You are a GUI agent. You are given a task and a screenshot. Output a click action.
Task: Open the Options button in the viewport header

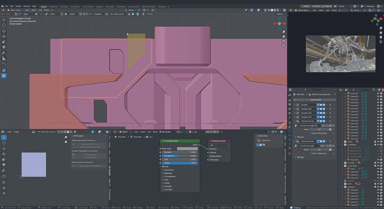pyautogui.click(x=280, y=14)
